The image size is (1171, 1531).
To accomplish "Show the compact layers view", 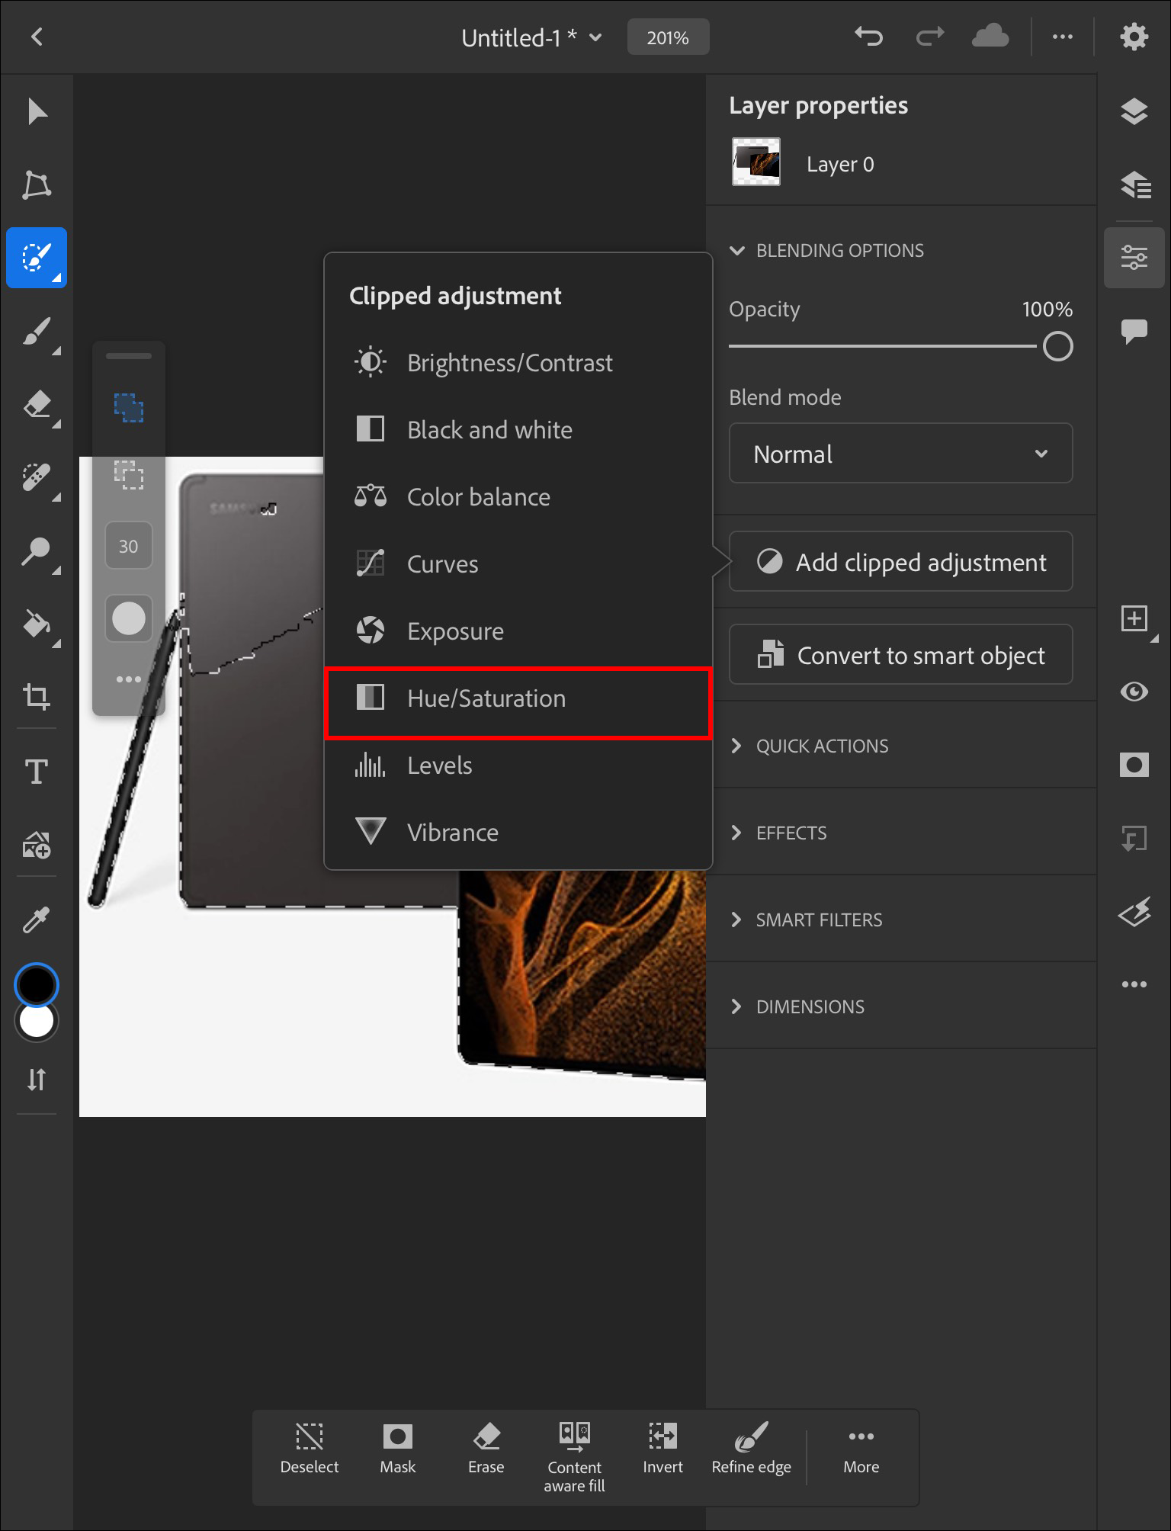I will click(1134, 111).
